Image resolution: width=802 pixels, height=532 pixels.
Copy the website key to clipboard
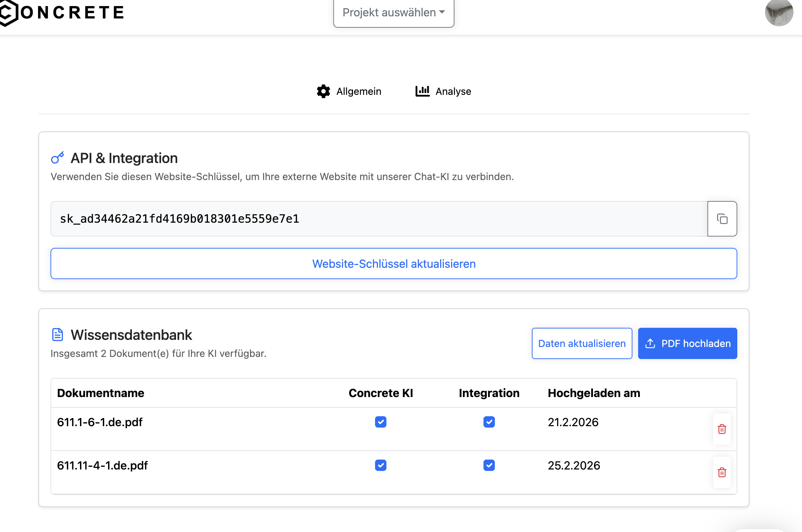722,219
